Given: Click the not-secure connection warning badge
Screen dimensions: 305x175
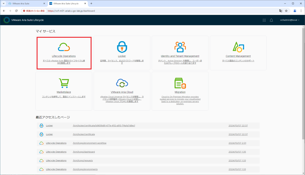Looking at the screenshot, I should coord(34,11).
